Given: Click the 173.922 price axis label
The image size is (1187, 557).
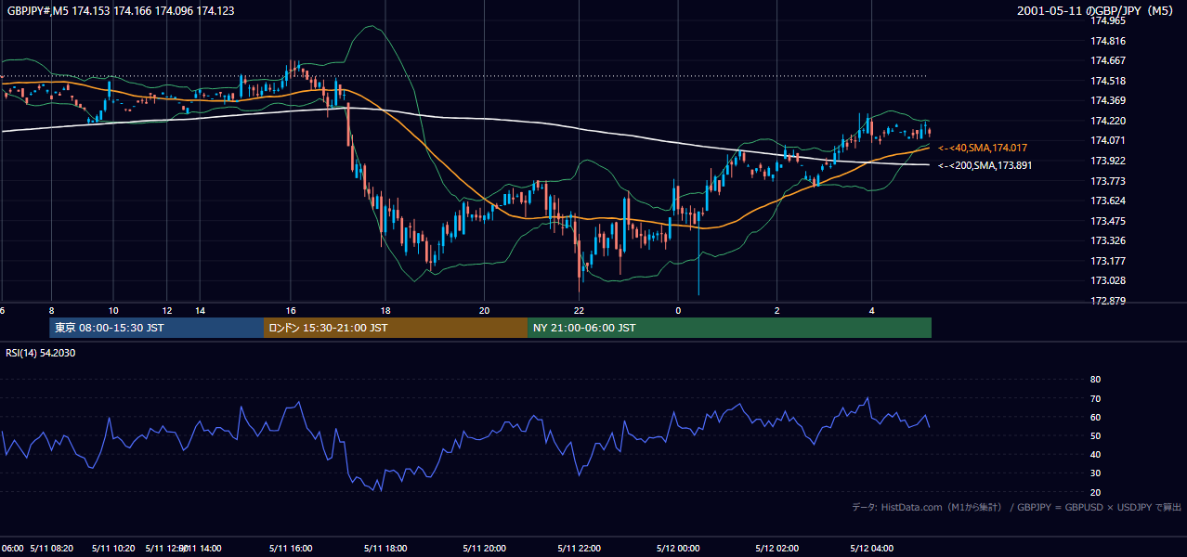Looking at the screenshot, I should 1109,161.
